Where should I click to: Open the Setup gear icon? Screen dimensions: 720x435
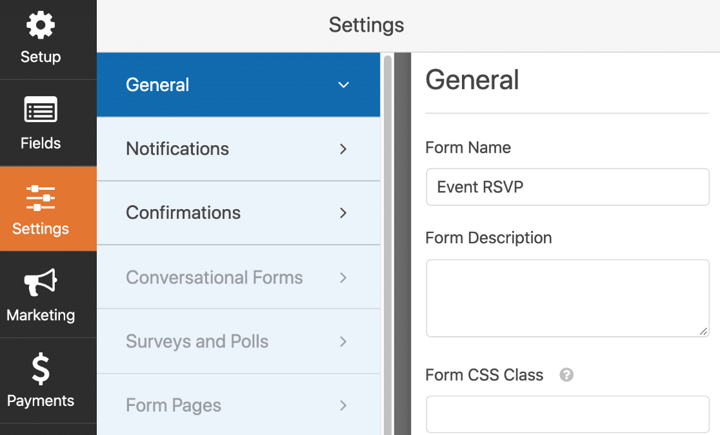[41, 25]
